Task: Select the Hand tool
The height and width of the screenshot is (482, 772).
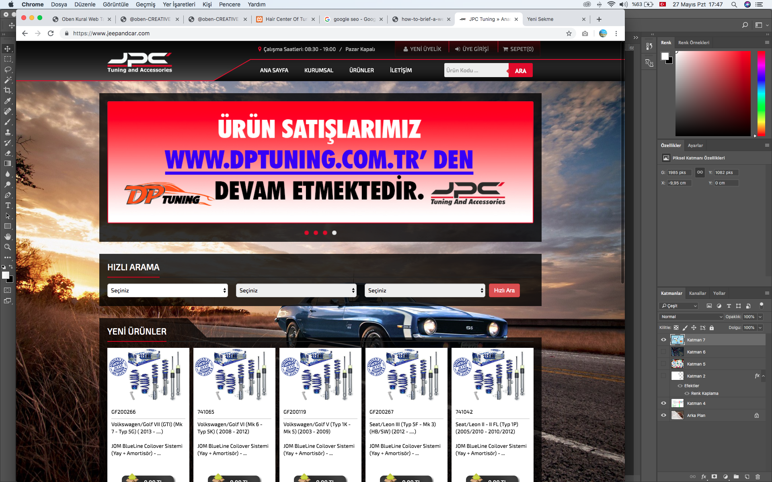Action: [8, 237]
